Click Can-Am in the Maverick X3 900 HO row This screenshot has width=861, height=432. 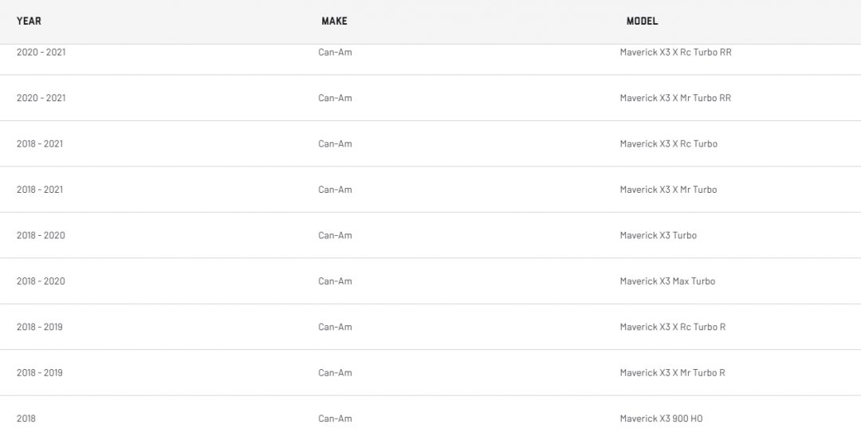coord(335,419)
